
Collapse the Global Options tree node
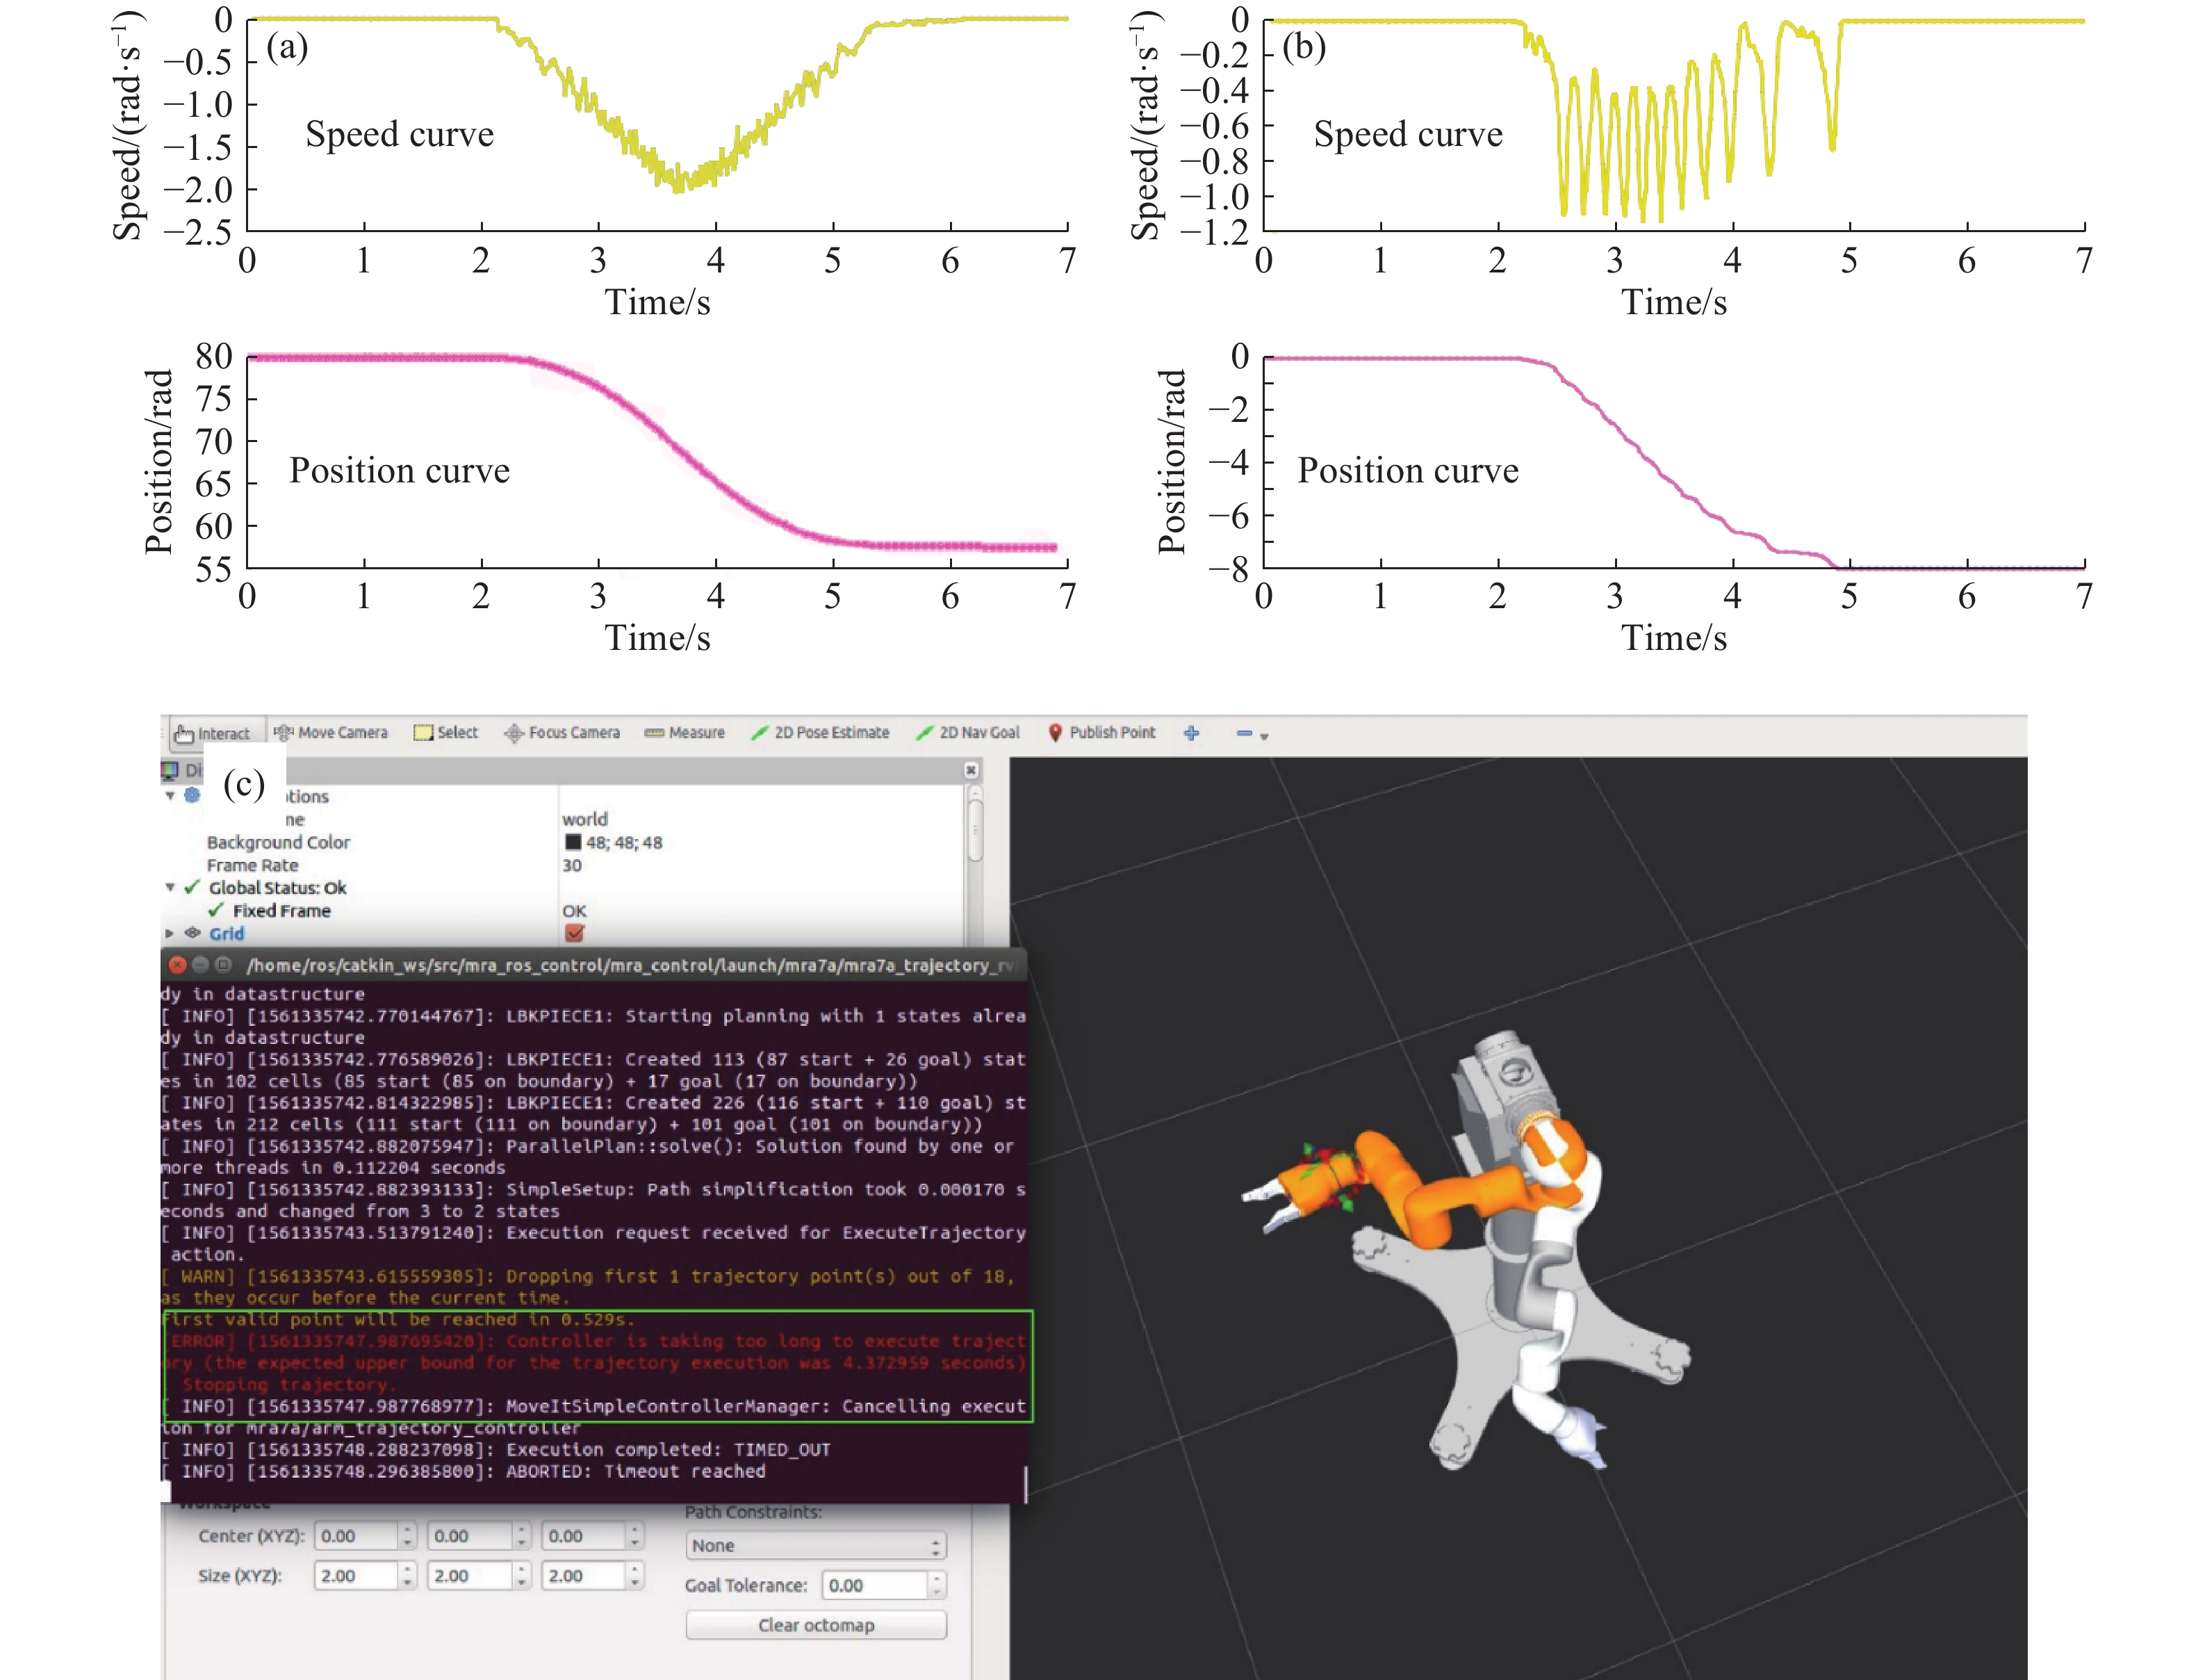pos(170,796)
